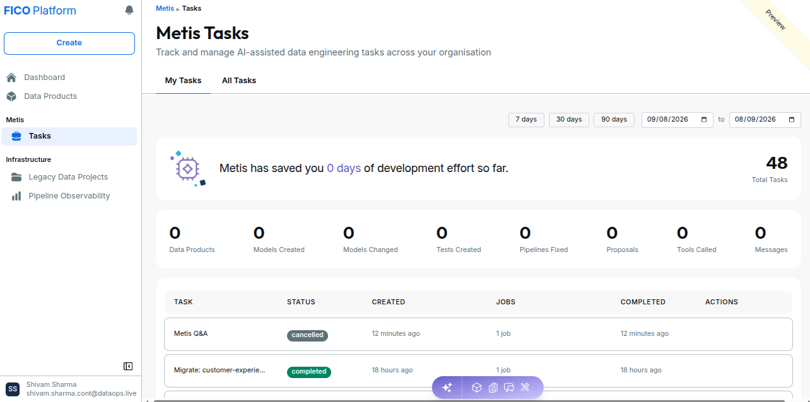Open the chat bubbles icon in floating toolbar
The image size is (810, 402).
coord(509,388)
